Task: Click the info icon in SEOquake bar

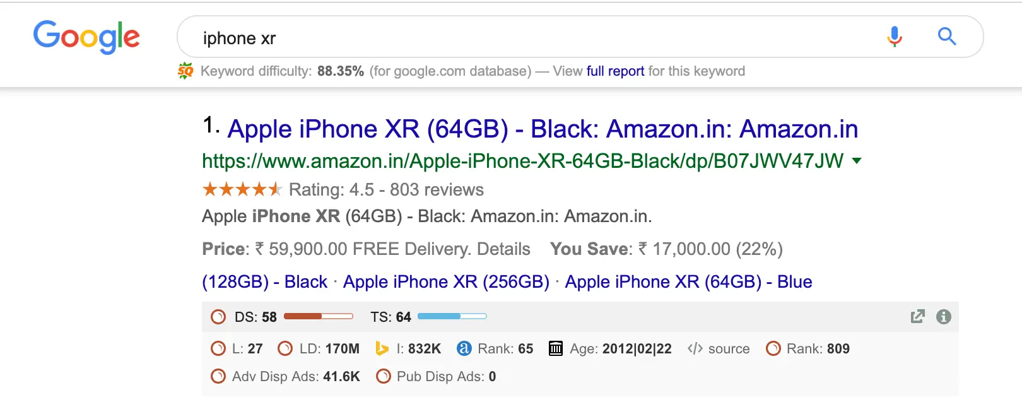Action: point(944,317)
